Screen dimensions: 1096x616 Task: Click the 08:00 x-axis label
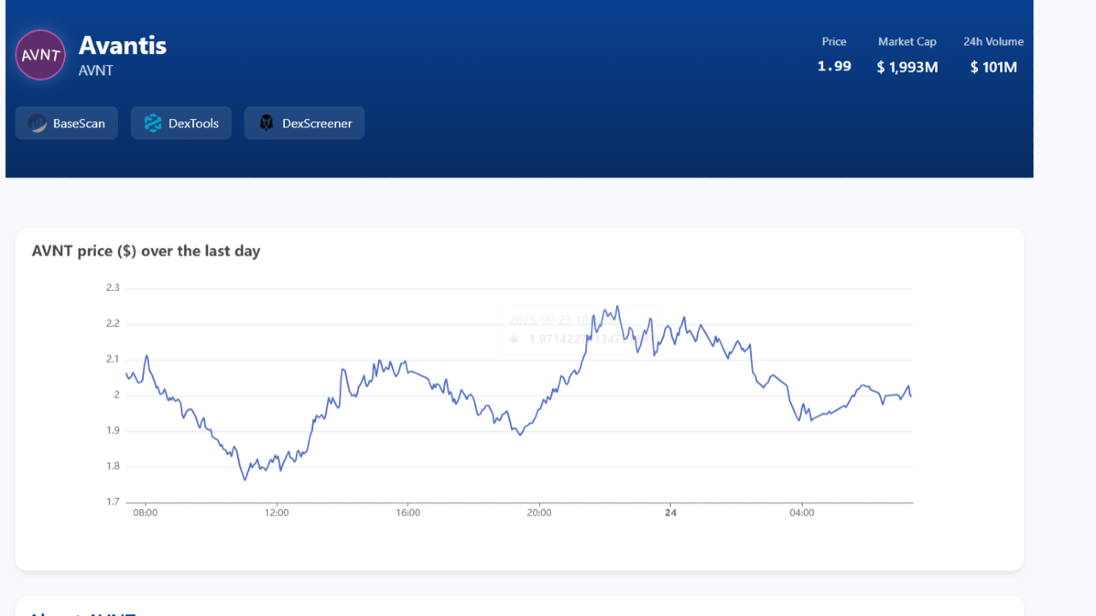[x=145, y=513]
